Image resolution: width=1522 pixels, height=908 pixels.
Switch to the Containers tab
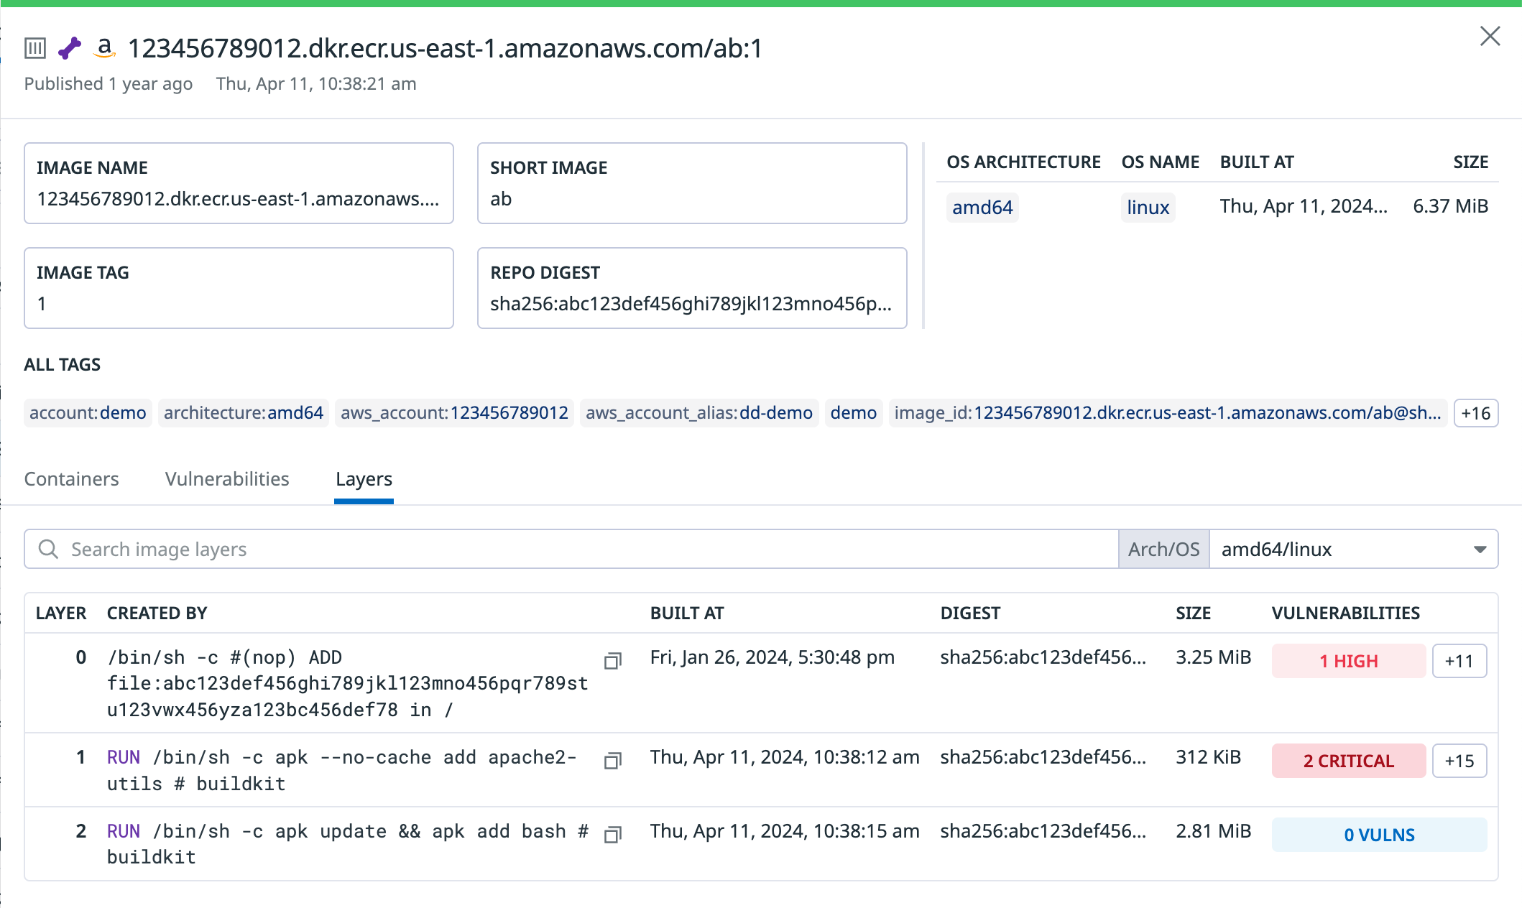click(x=71, y=479)
